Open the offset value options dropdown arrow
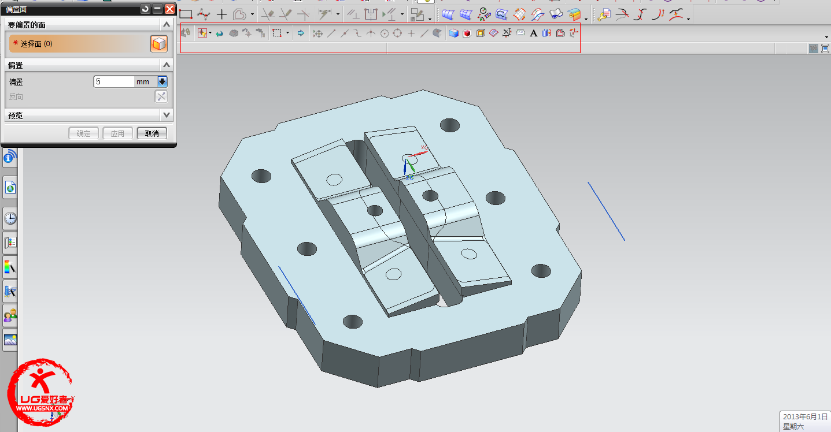This screenshot has height=432, width=831. [x=162, y=82]
